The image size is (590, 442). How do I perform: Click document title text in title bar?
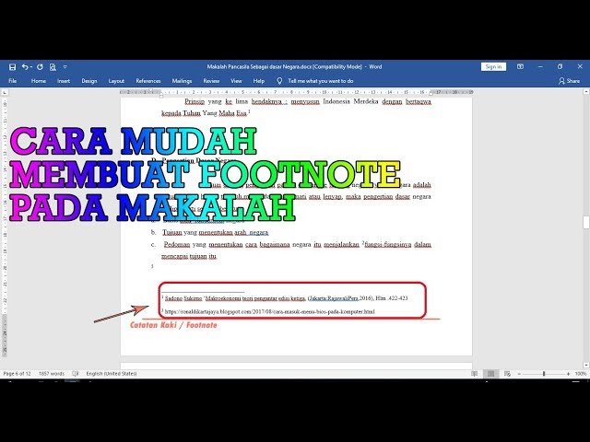click(294, 67)
